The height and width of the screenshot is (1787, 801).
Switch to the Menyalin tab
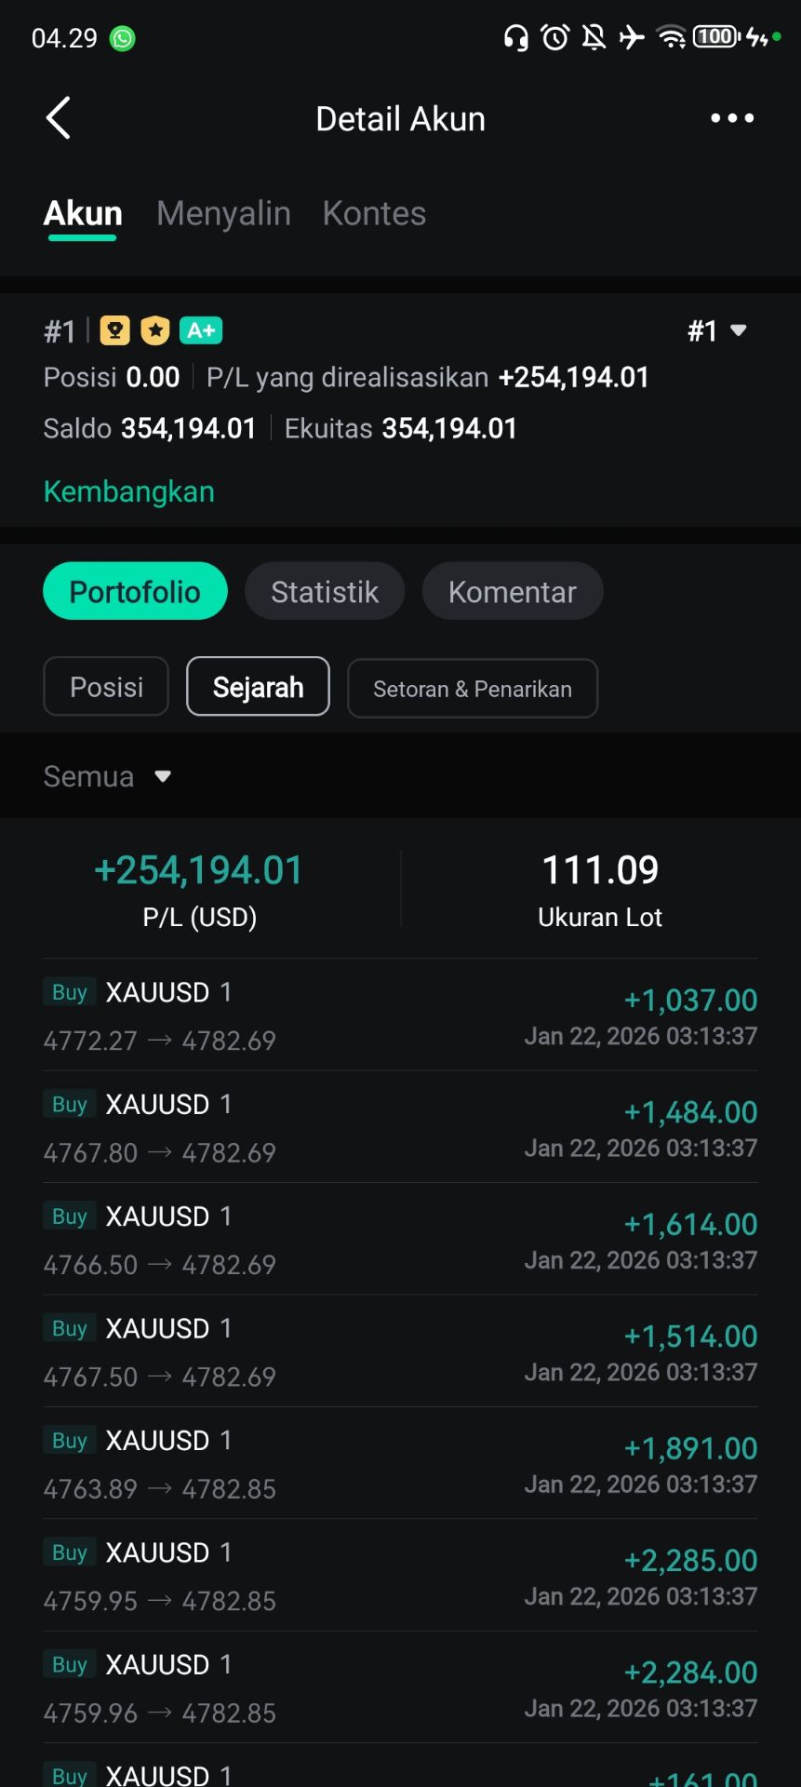[223, 213]
